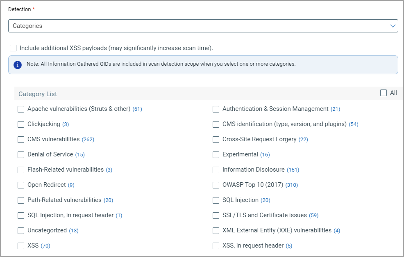Click the dropdown chevron on the Detection field

pos(393,26)
